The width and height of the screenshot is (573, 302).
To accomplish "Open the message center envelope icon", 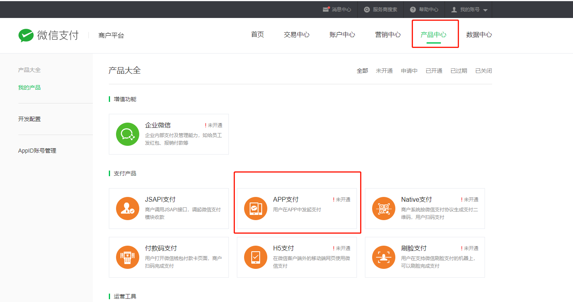I will (326, 10).
